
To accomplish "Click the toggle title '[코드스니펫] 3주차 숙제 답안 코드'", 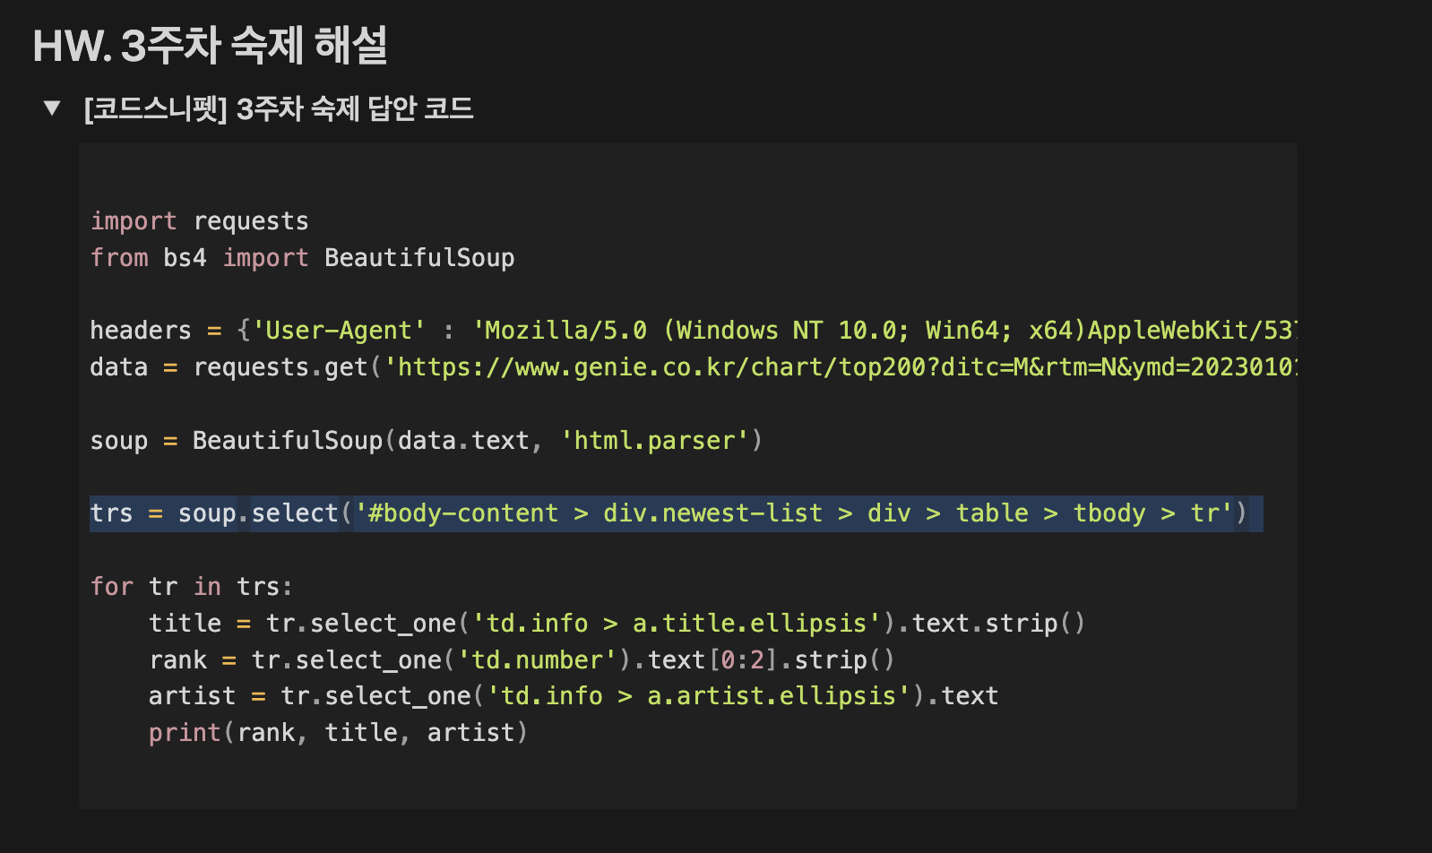I will pyautogui.click(x=278, y=108).
